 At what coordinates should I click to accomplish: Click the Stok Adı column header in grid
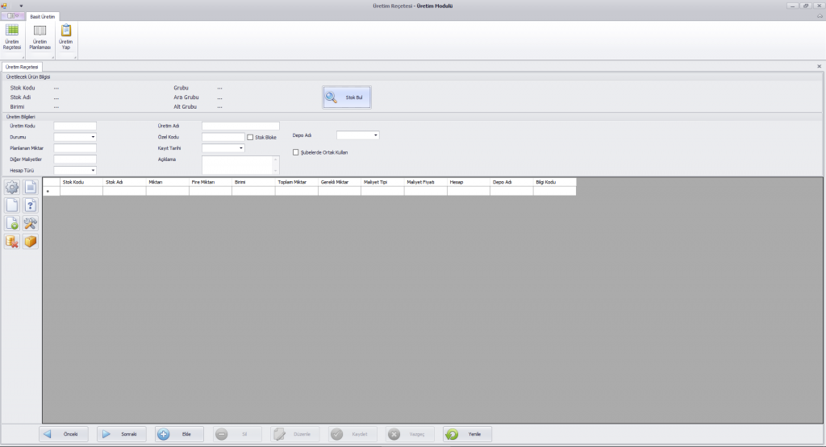[x=125, y=182]
